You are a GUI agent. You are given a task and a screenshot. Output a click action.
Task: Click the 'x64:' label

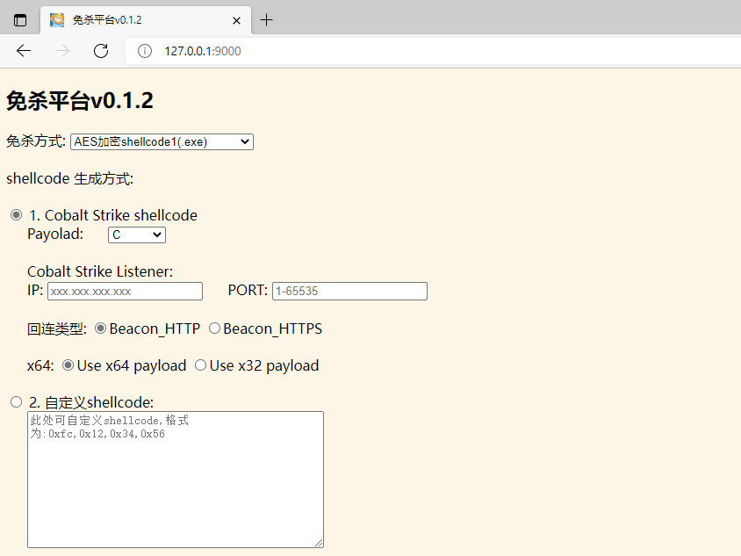40,365
